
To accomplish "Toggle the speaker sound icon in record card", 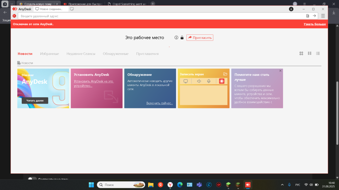I will (199, 81).
